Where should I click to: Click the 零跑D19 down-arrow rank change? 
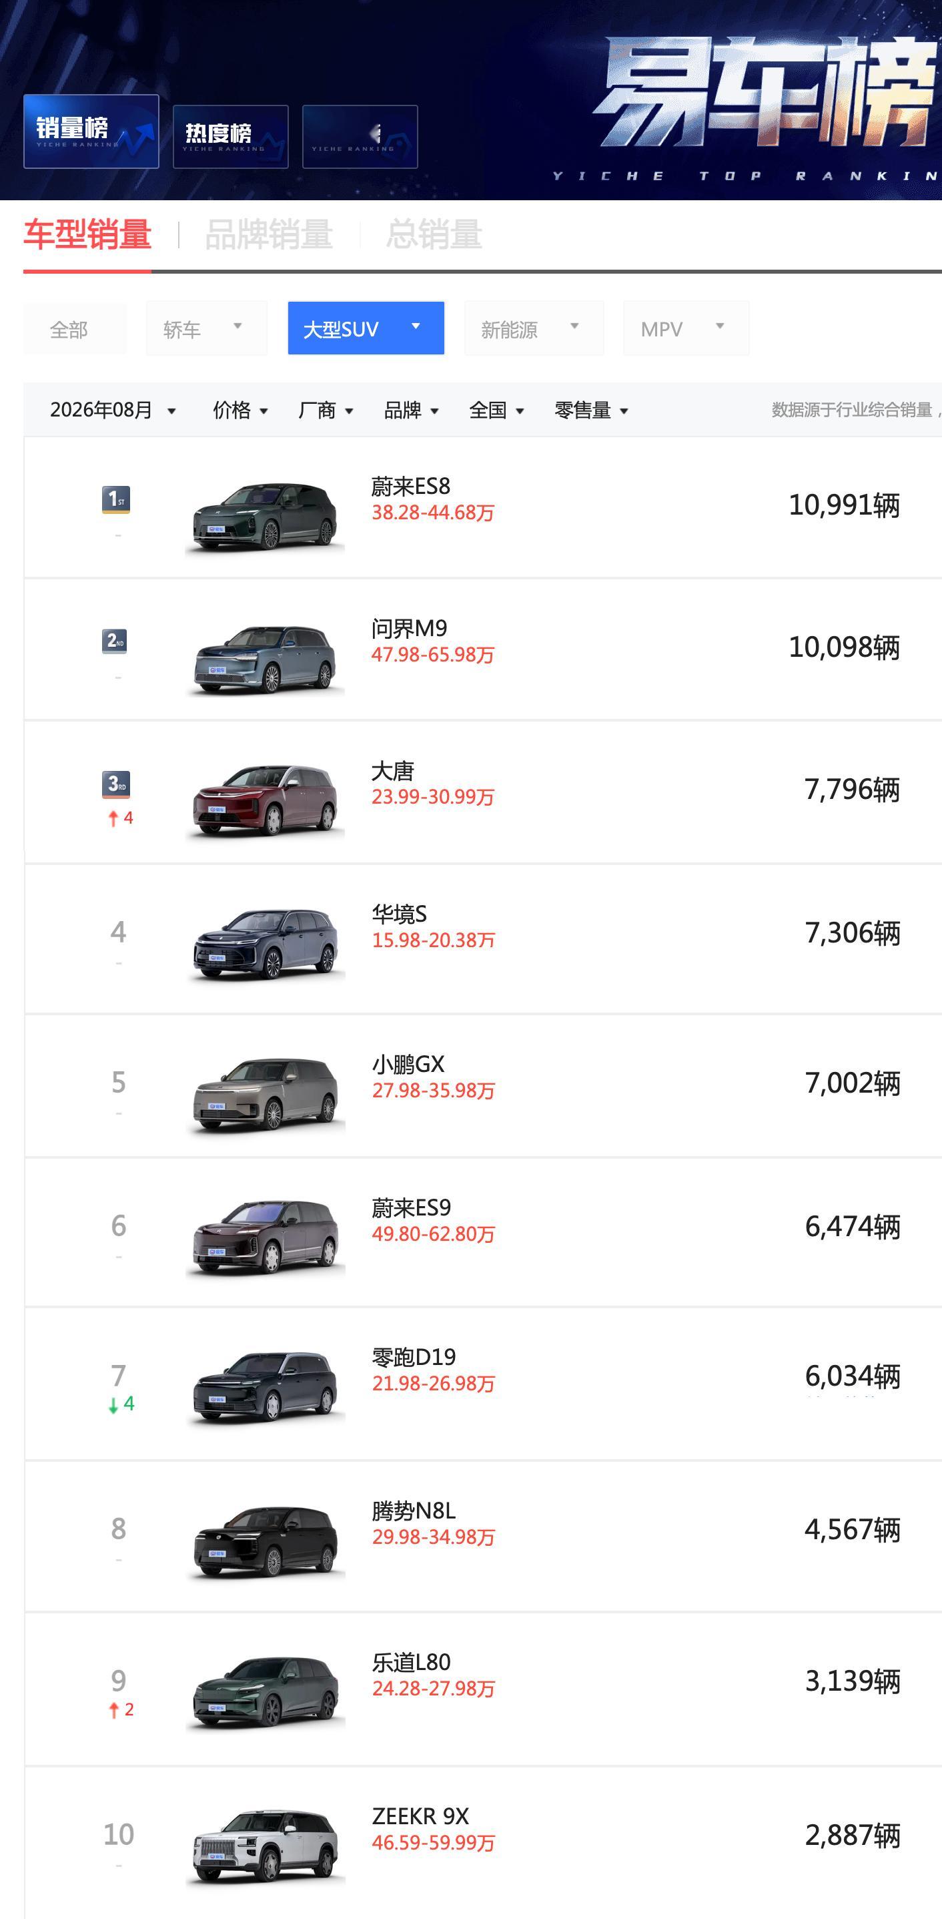(x=121, y=1404)
